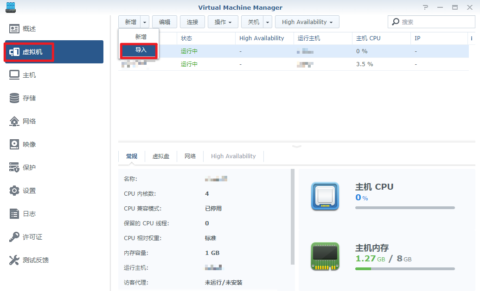Click the 连接 connect button
Viewport: 480px width, 291px height.
pyautogui.click(x=192, y=22)
